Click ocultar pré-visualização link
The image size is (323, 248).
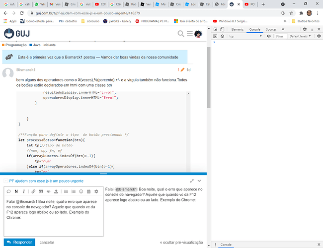pos(181,243)
